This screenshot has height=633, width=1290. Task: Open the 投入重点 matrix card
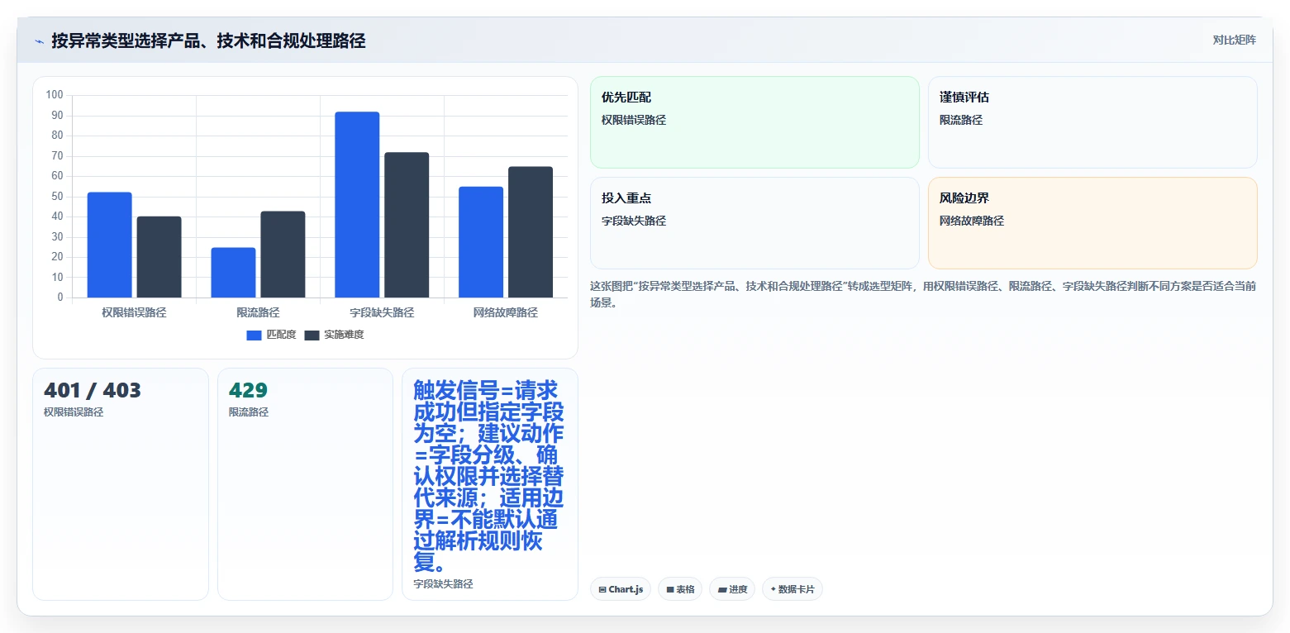point(754,223)
